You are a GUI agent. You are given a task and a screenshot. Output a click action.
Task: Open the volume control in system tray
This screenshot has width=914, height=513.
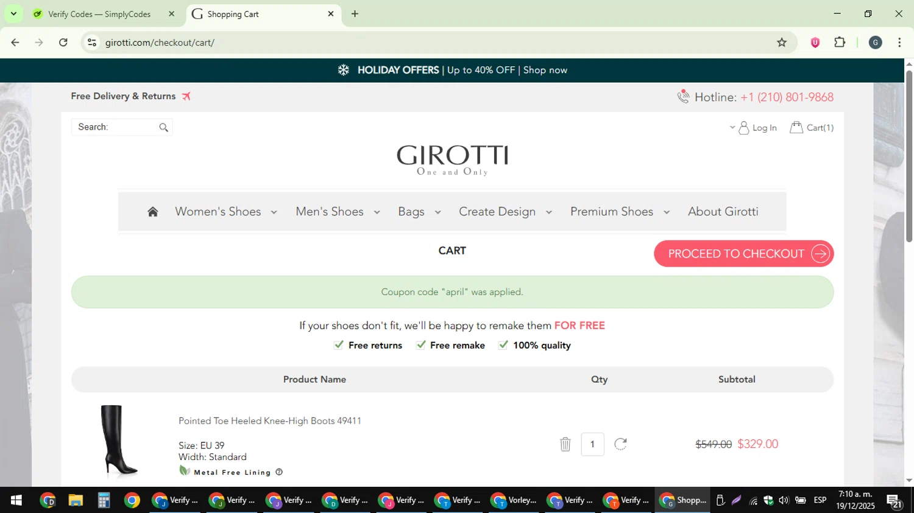[x=784, y=500]
